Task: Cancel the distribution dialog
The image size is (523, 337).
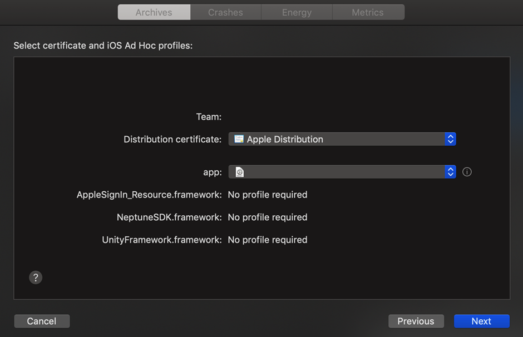Action: [x=42, y=321]
